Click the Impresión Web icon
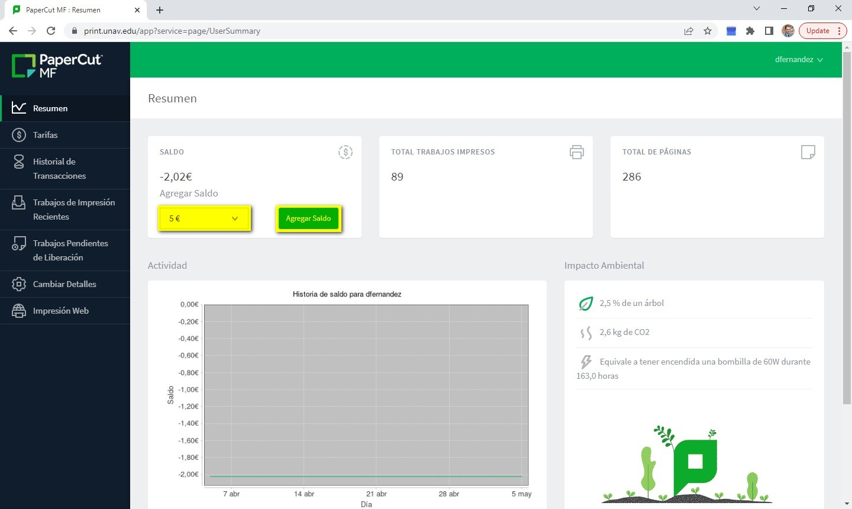 (x=19, y=311)
